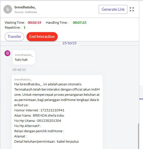Viewport: 143px width, 149px height.
Task: Select the brendhatobu_ username in the header
Action: tap(25, 7)
